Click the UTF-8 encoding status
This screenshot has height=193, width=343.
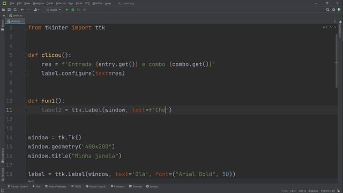pyautogui.click(x=302, y=191)
